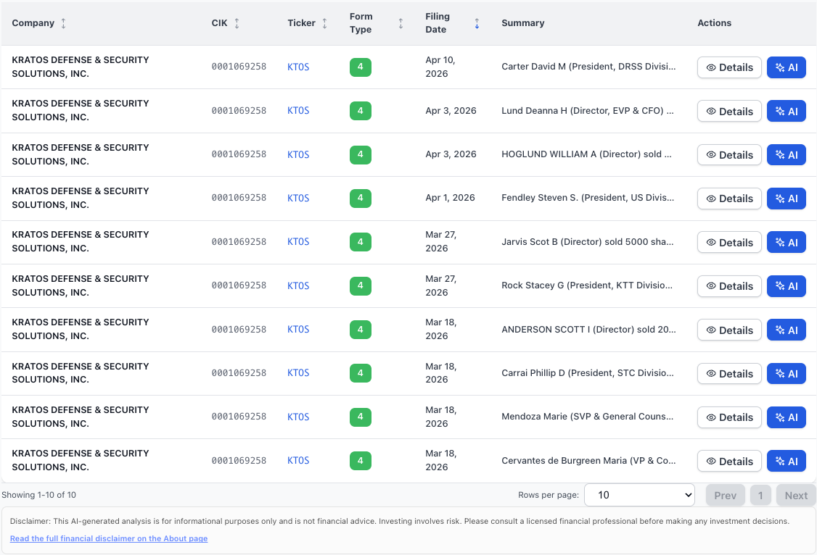Select 'Showing 1-10 of 10' text
The width and height of the screenshot is (817, 555).
pyautogui.click(x=38, y=495)
